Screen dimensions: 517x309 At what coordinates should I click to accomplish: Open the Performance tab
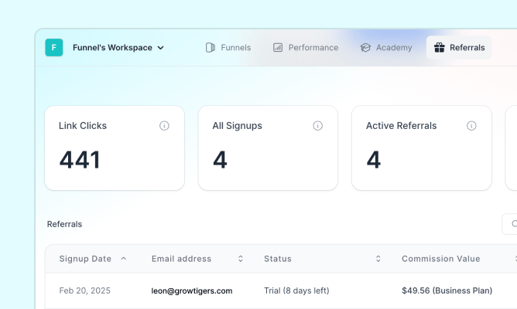click(x=306, y=48)
